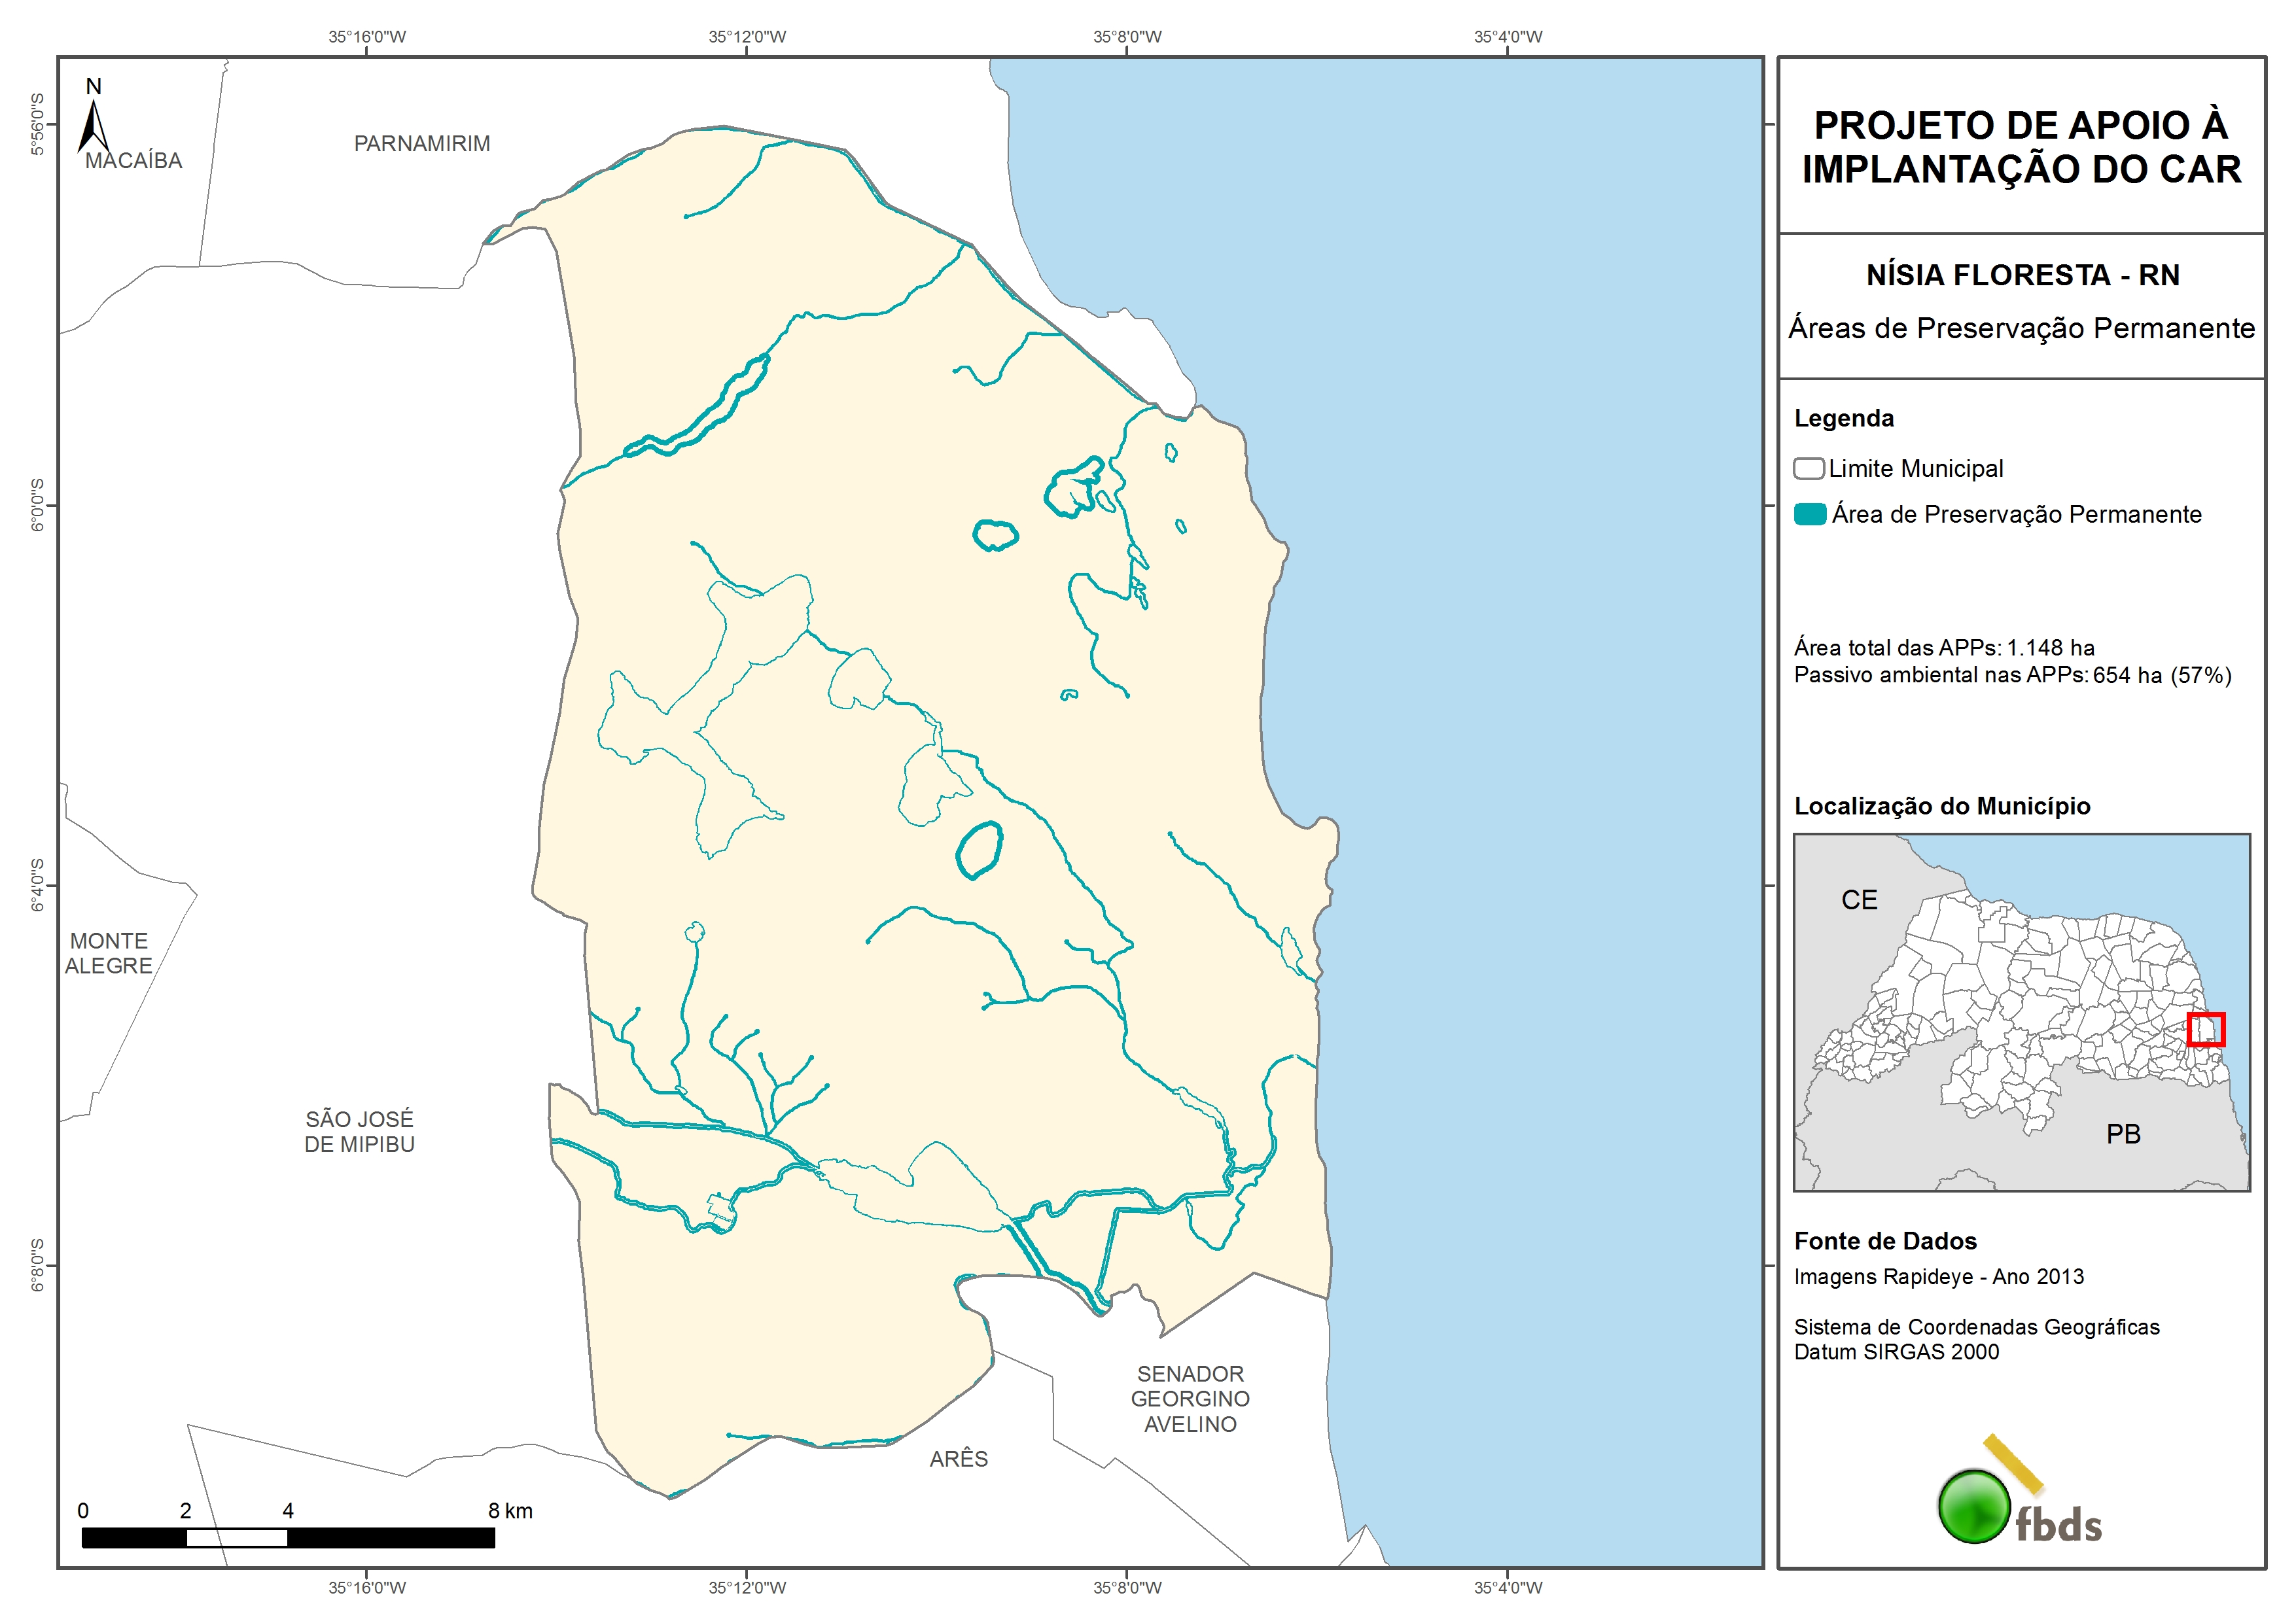Click the Fonte de Dados heading

(1885, 1241)
